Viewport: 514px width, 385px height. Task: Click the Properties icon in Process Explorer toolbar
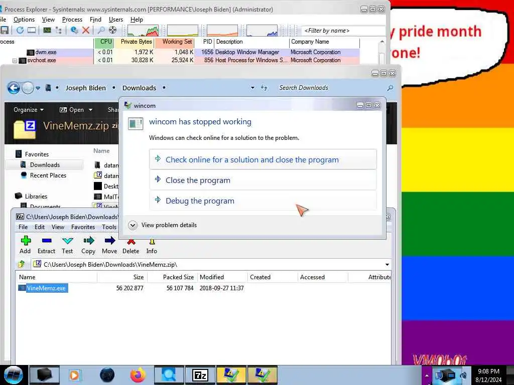coord(74,31)
